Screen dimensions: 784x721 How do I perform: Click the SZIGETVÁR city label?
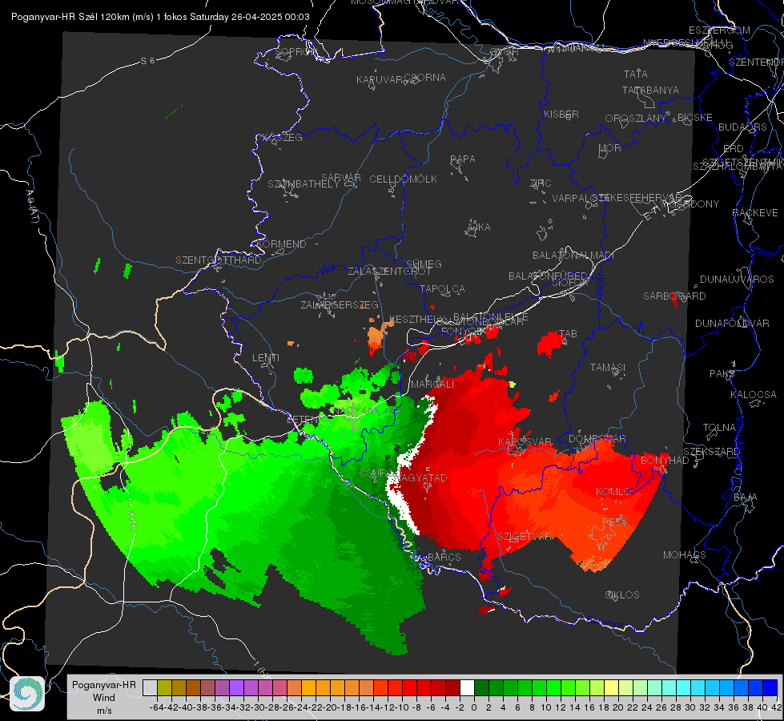tap(524, 536)
